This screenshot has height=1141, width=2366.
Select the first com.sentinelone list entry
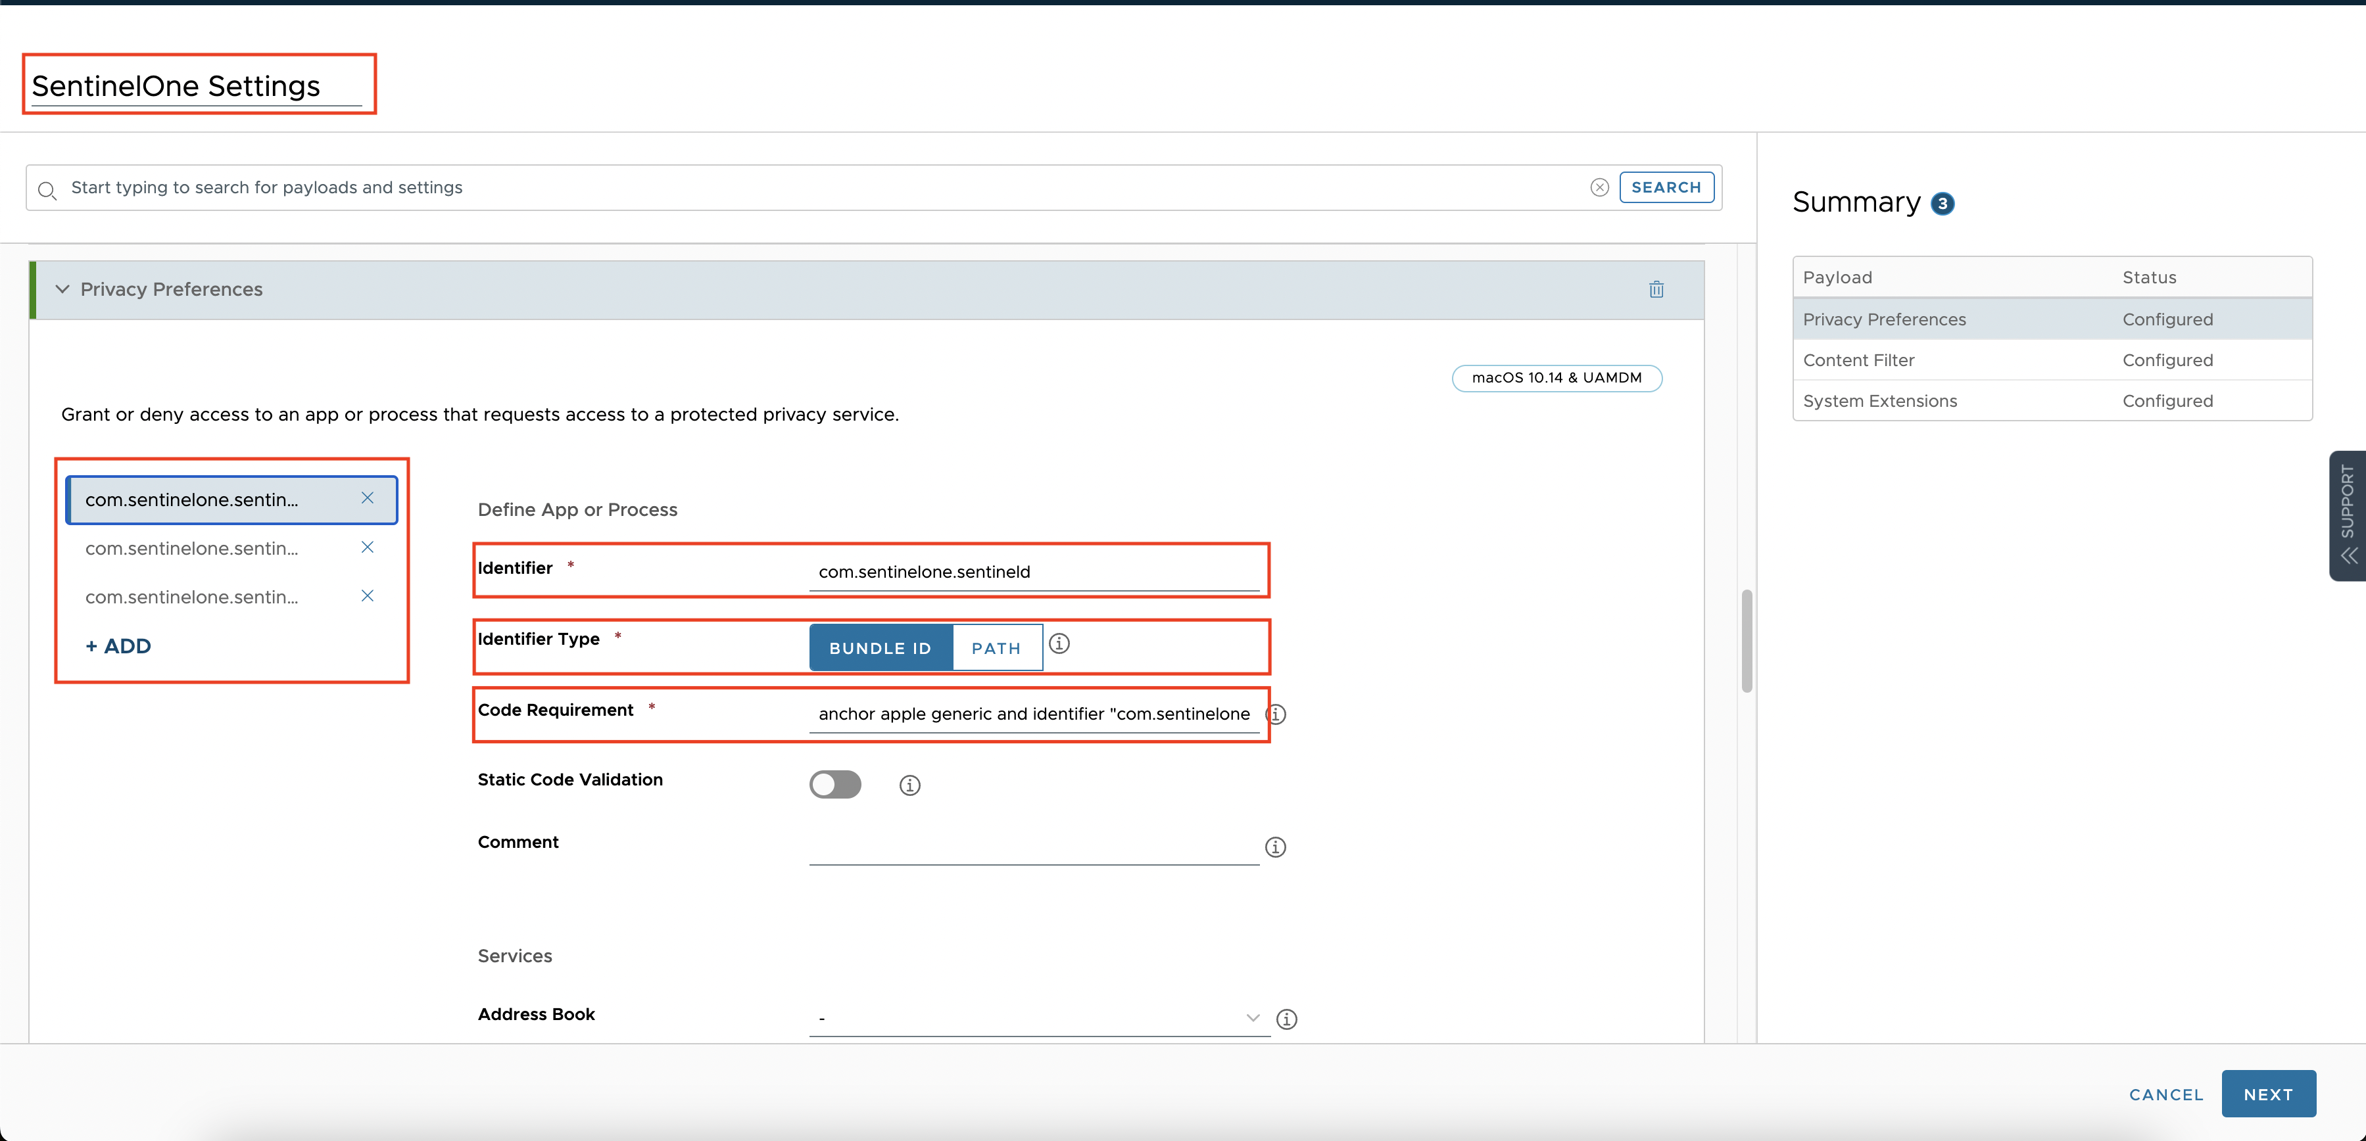[231, 500]
